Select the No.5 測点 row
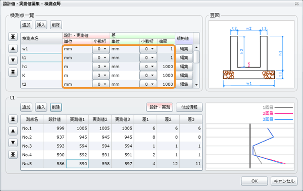This screenshot has width=303, height=191. 111,164
